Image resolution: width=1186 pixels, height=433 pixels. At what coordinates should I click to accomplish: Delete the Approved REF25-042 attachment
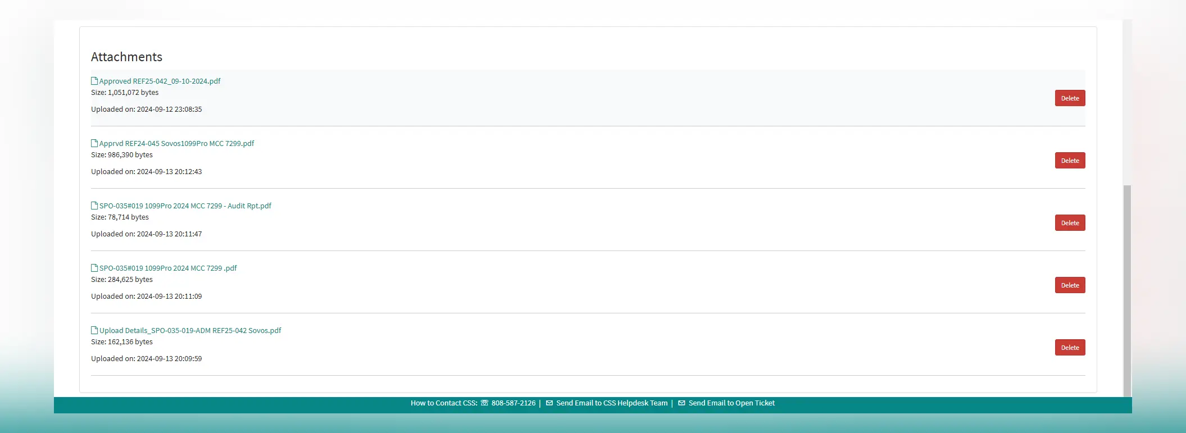pyautogui.click(x=1070, y=98)
